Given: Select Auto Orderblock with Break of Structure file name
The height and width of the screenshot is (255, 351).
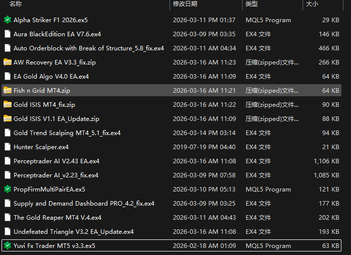Looking at the screenshot, I should pos(89,48).
